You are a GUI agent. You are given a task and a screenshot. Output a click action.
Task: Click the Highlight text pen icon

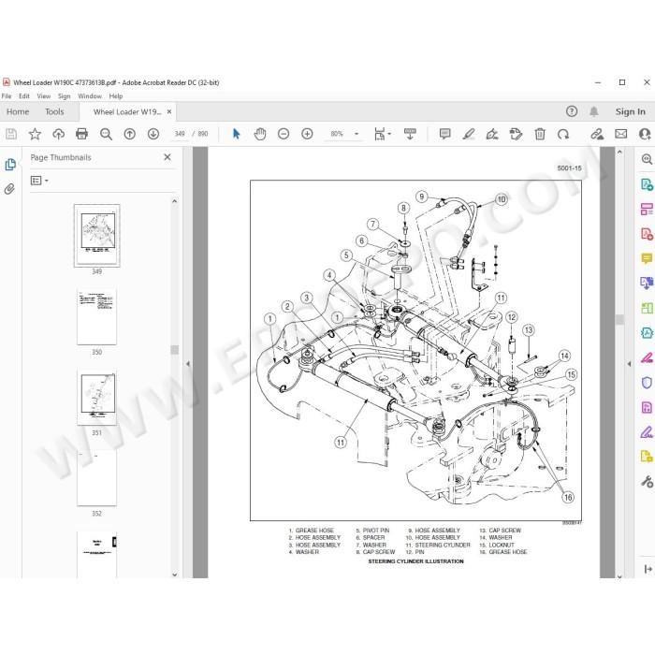(x=469, y=134)
